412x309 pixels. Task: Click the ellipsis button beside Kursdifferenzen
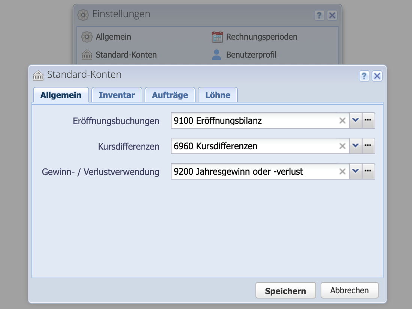coord(368,146)
